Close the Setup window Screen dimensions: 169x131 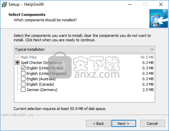pos(161,4)
